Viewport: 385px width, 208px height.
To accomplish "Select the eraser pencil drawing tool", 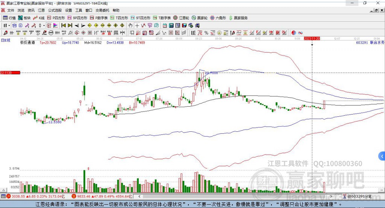I will click(5, 33).
